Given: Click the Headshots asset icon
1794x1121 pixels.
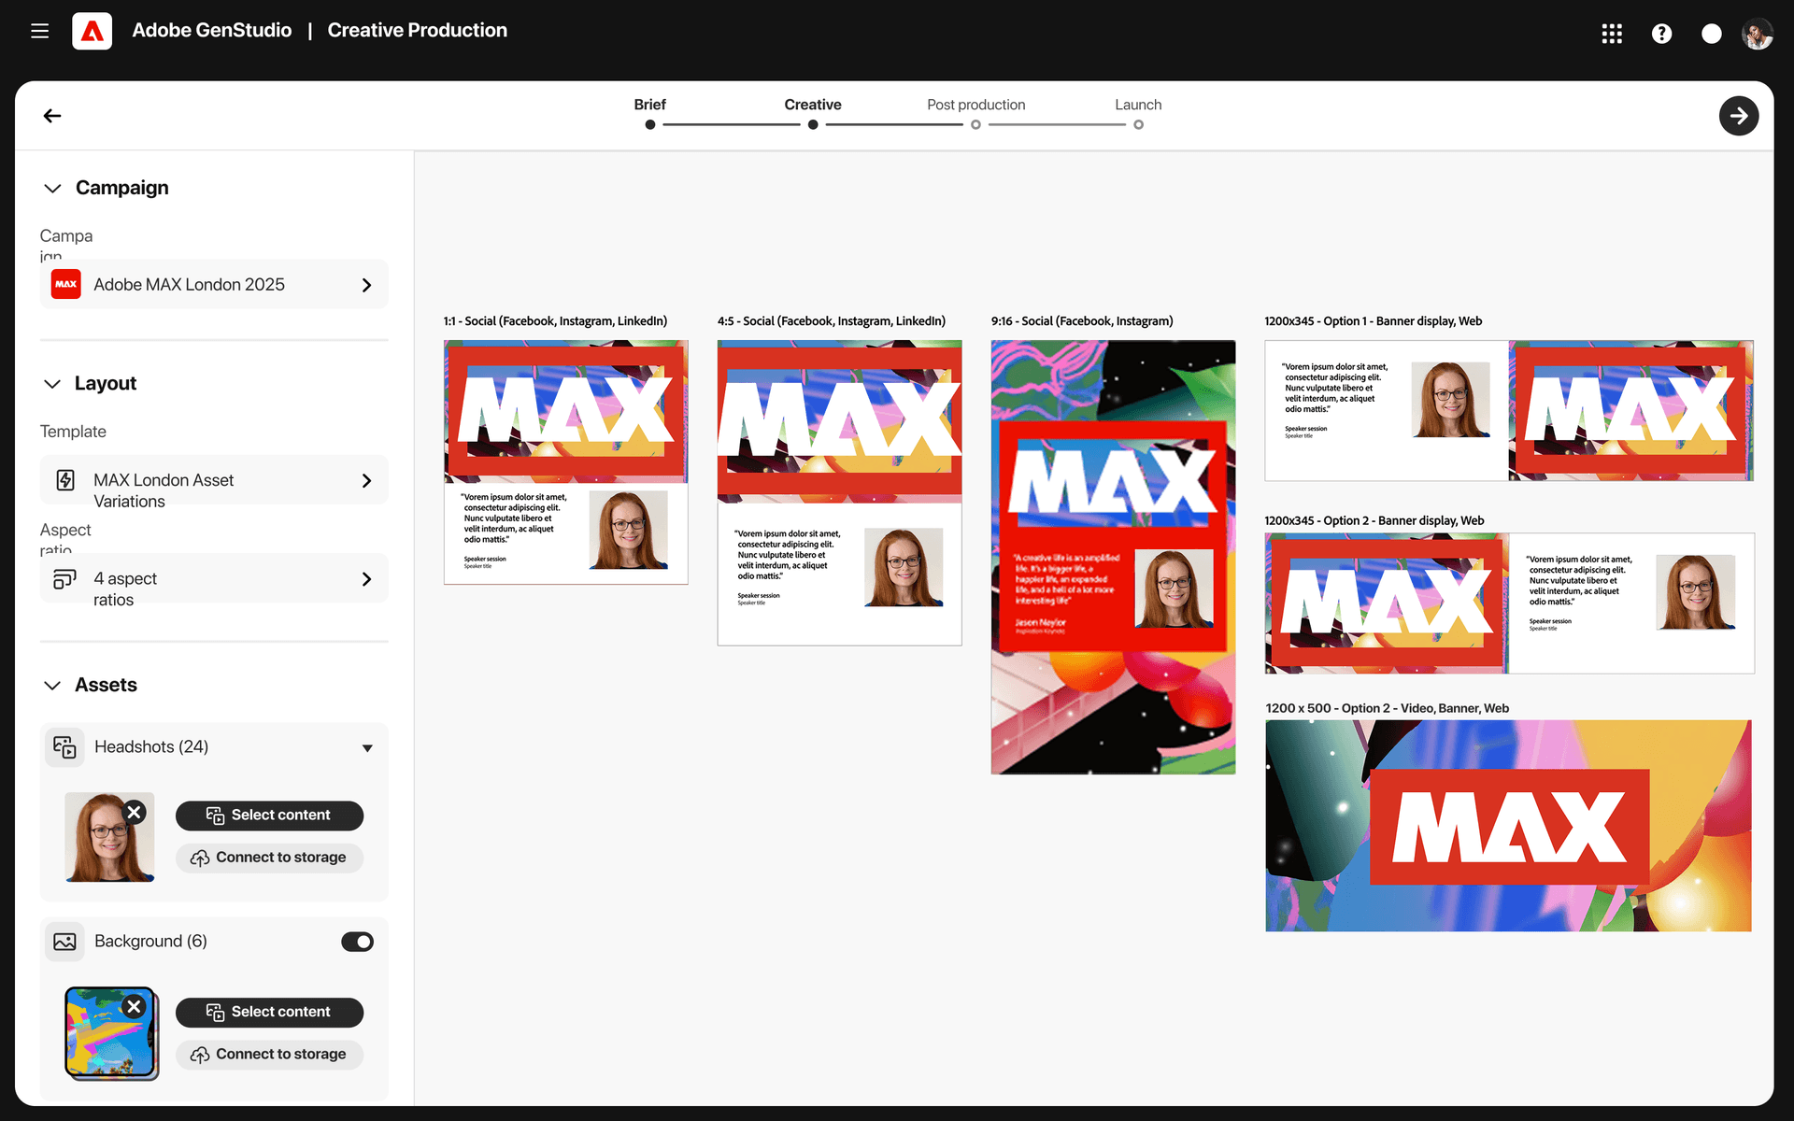Looking at the screenshot, I should (x=64, y=747).
